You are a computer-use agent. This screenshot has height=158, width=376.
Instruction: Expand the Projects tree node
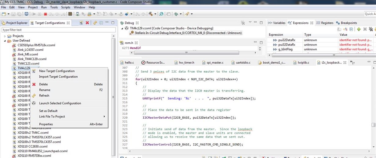(5, 36)
